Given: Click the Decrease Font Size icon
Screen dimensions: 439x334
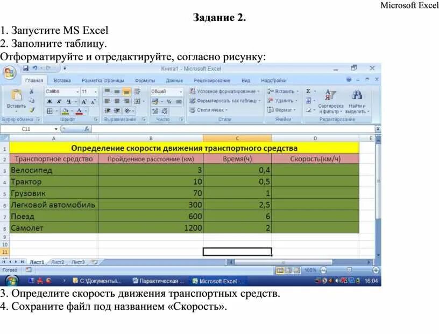Looking at the screenshot, I should [x=93, y=101].
